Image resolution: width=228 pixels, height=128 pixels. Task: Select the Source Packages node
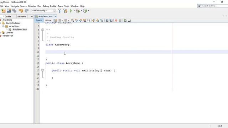(13, 23)
